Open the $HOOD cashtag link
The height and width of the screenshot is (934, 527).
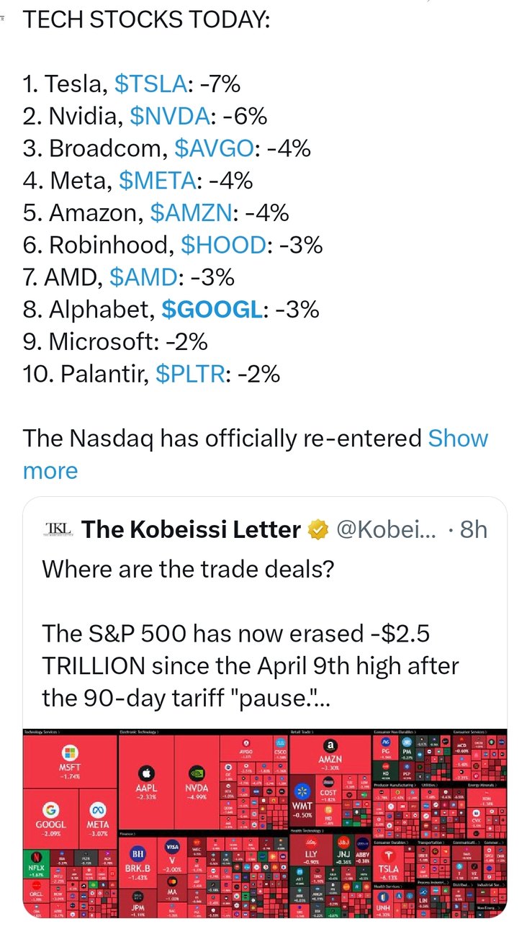pyautogui.click(x=223, y=245)
